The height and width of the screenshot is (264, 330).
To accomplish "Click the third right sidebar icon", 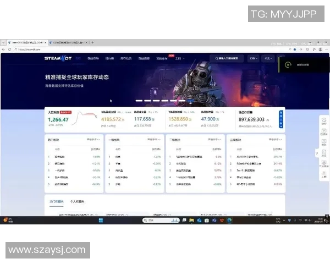I will (324, 142).
